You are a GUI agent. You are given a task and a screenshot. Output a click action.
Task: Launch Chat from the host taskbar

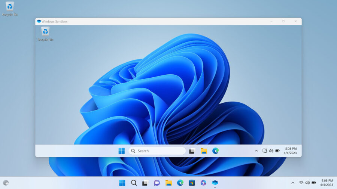pos(157,183)
